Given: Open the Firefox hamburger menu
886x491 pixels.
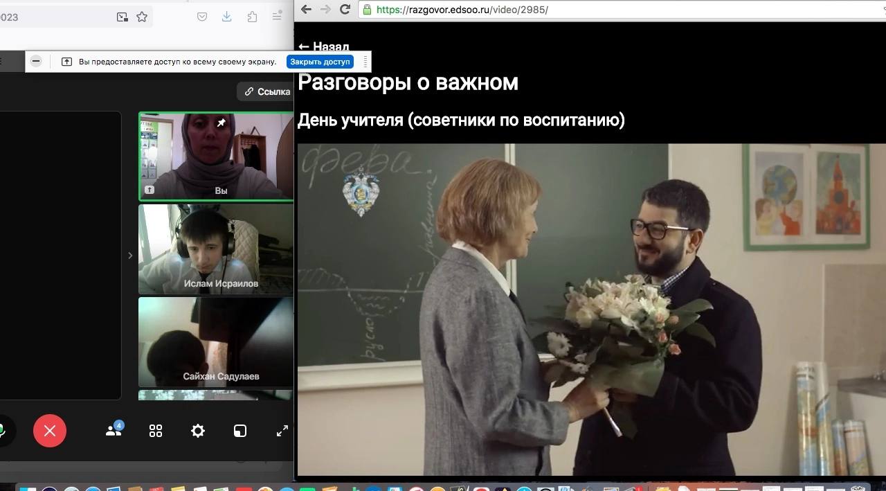Looking at the screenshot, I should (x=277, y=17).
